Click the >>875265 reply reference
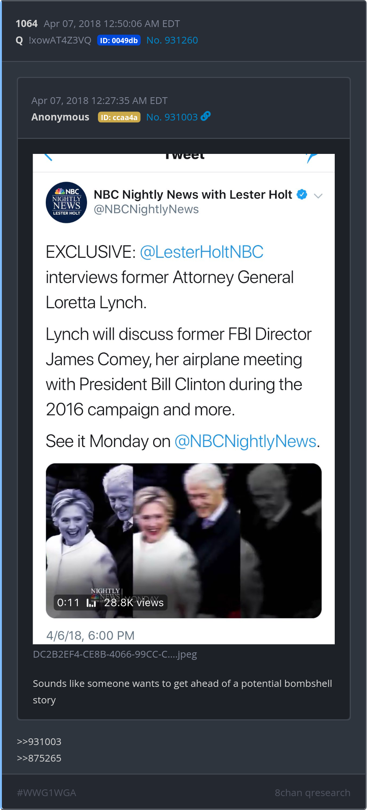Screen dimensions: 367x810 39,758
